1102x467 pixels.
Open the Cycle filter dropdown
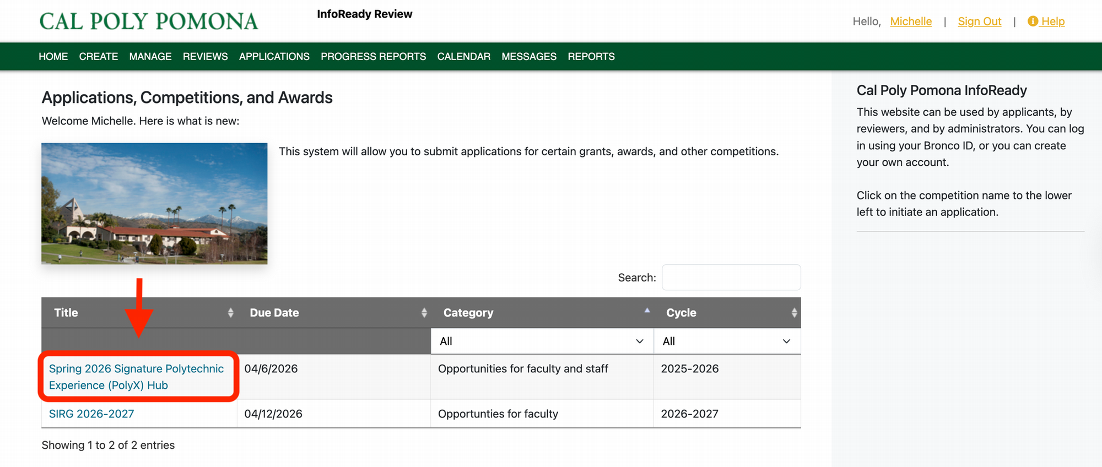pos(726,341)
